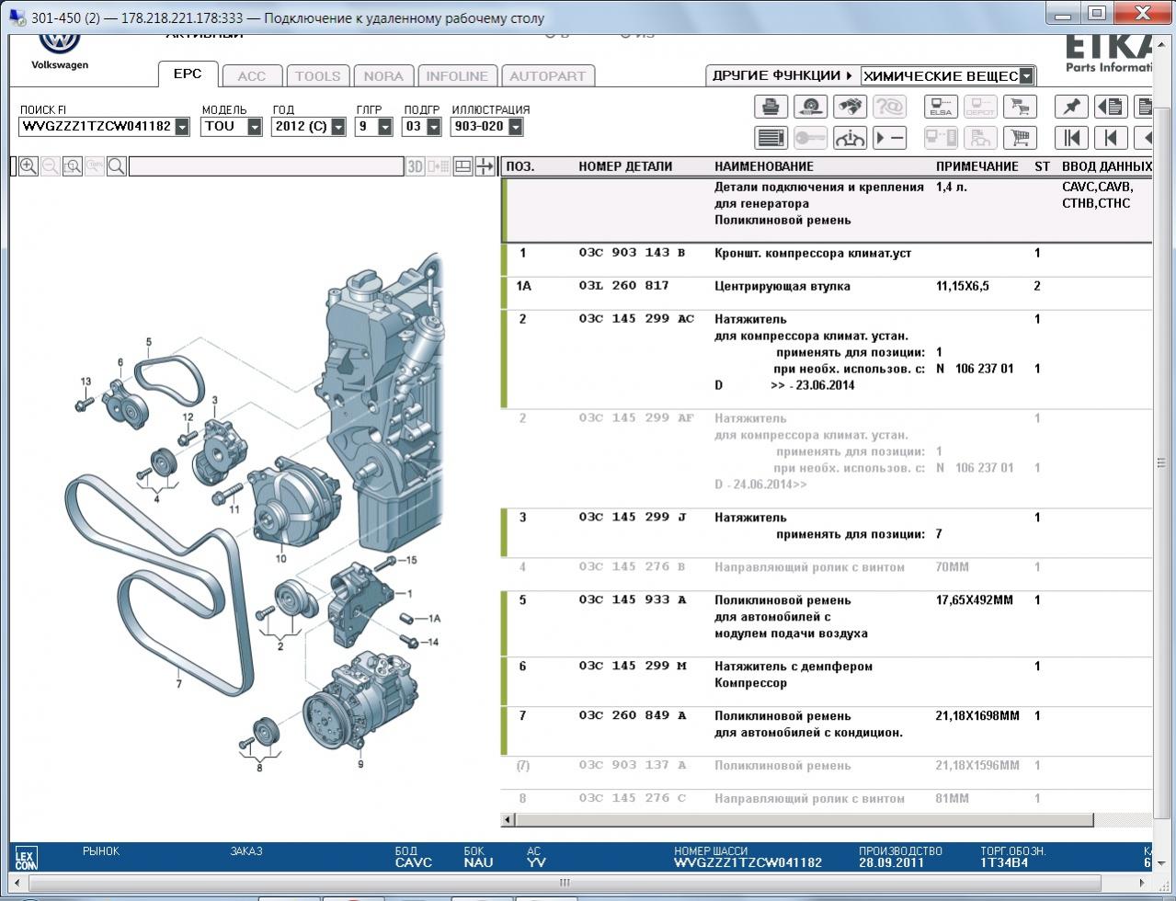
Task: Click the arrow-with-page icon beside the pushpin
Action: (x=1111, y=107)
